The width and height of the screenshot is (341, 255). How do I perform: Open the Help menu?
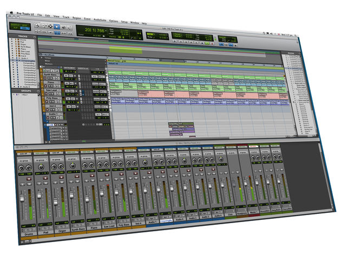click(144, 23)
